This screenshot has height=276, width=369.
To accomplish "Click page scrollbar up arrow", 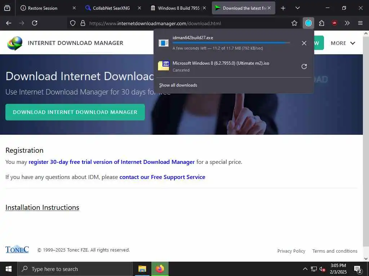I will [366, 33].
